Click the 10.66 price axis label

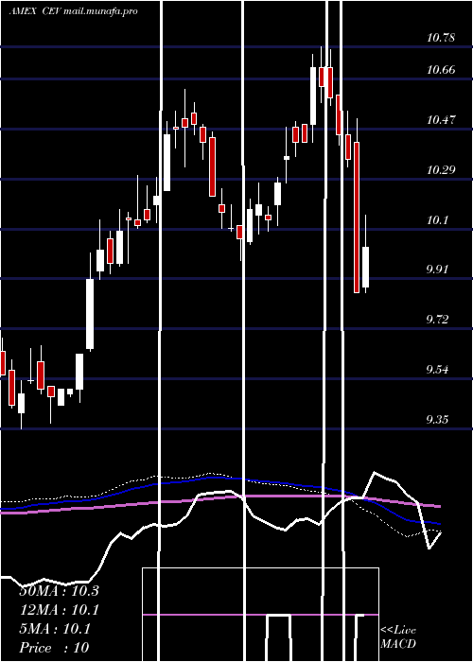click(x=441, y=70)
